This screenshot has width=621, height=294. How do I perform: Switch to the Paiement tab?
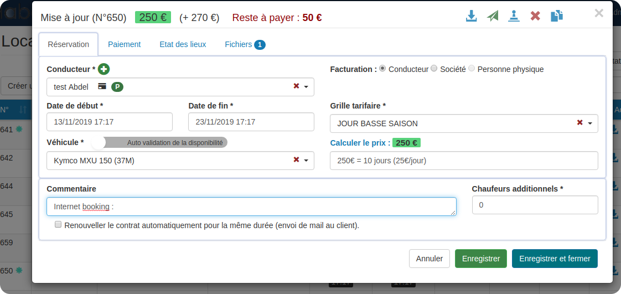[x=124, y=44]
